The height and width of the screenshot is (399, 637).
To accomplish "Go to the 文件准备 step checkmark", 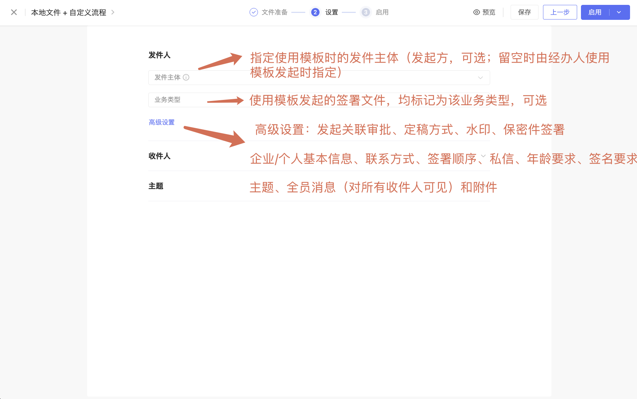I will tap(254, 12).
